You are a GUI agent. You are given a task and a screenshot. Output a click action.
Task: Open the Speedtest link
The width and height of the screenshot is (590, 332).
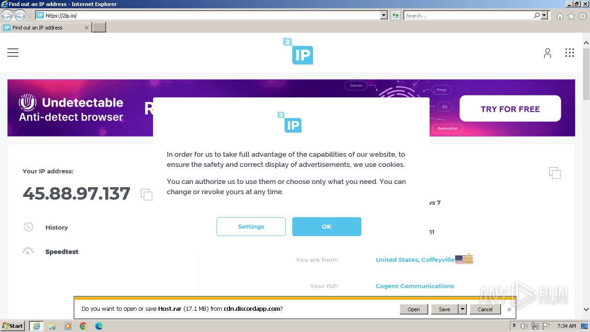[62, 252]
